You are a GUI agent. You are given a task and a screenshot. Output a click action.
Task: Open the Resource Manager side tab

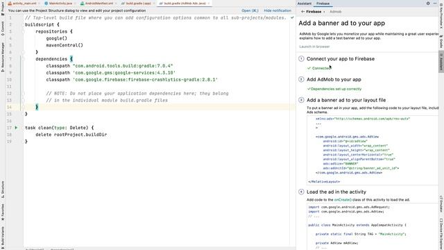coord(3,57)
